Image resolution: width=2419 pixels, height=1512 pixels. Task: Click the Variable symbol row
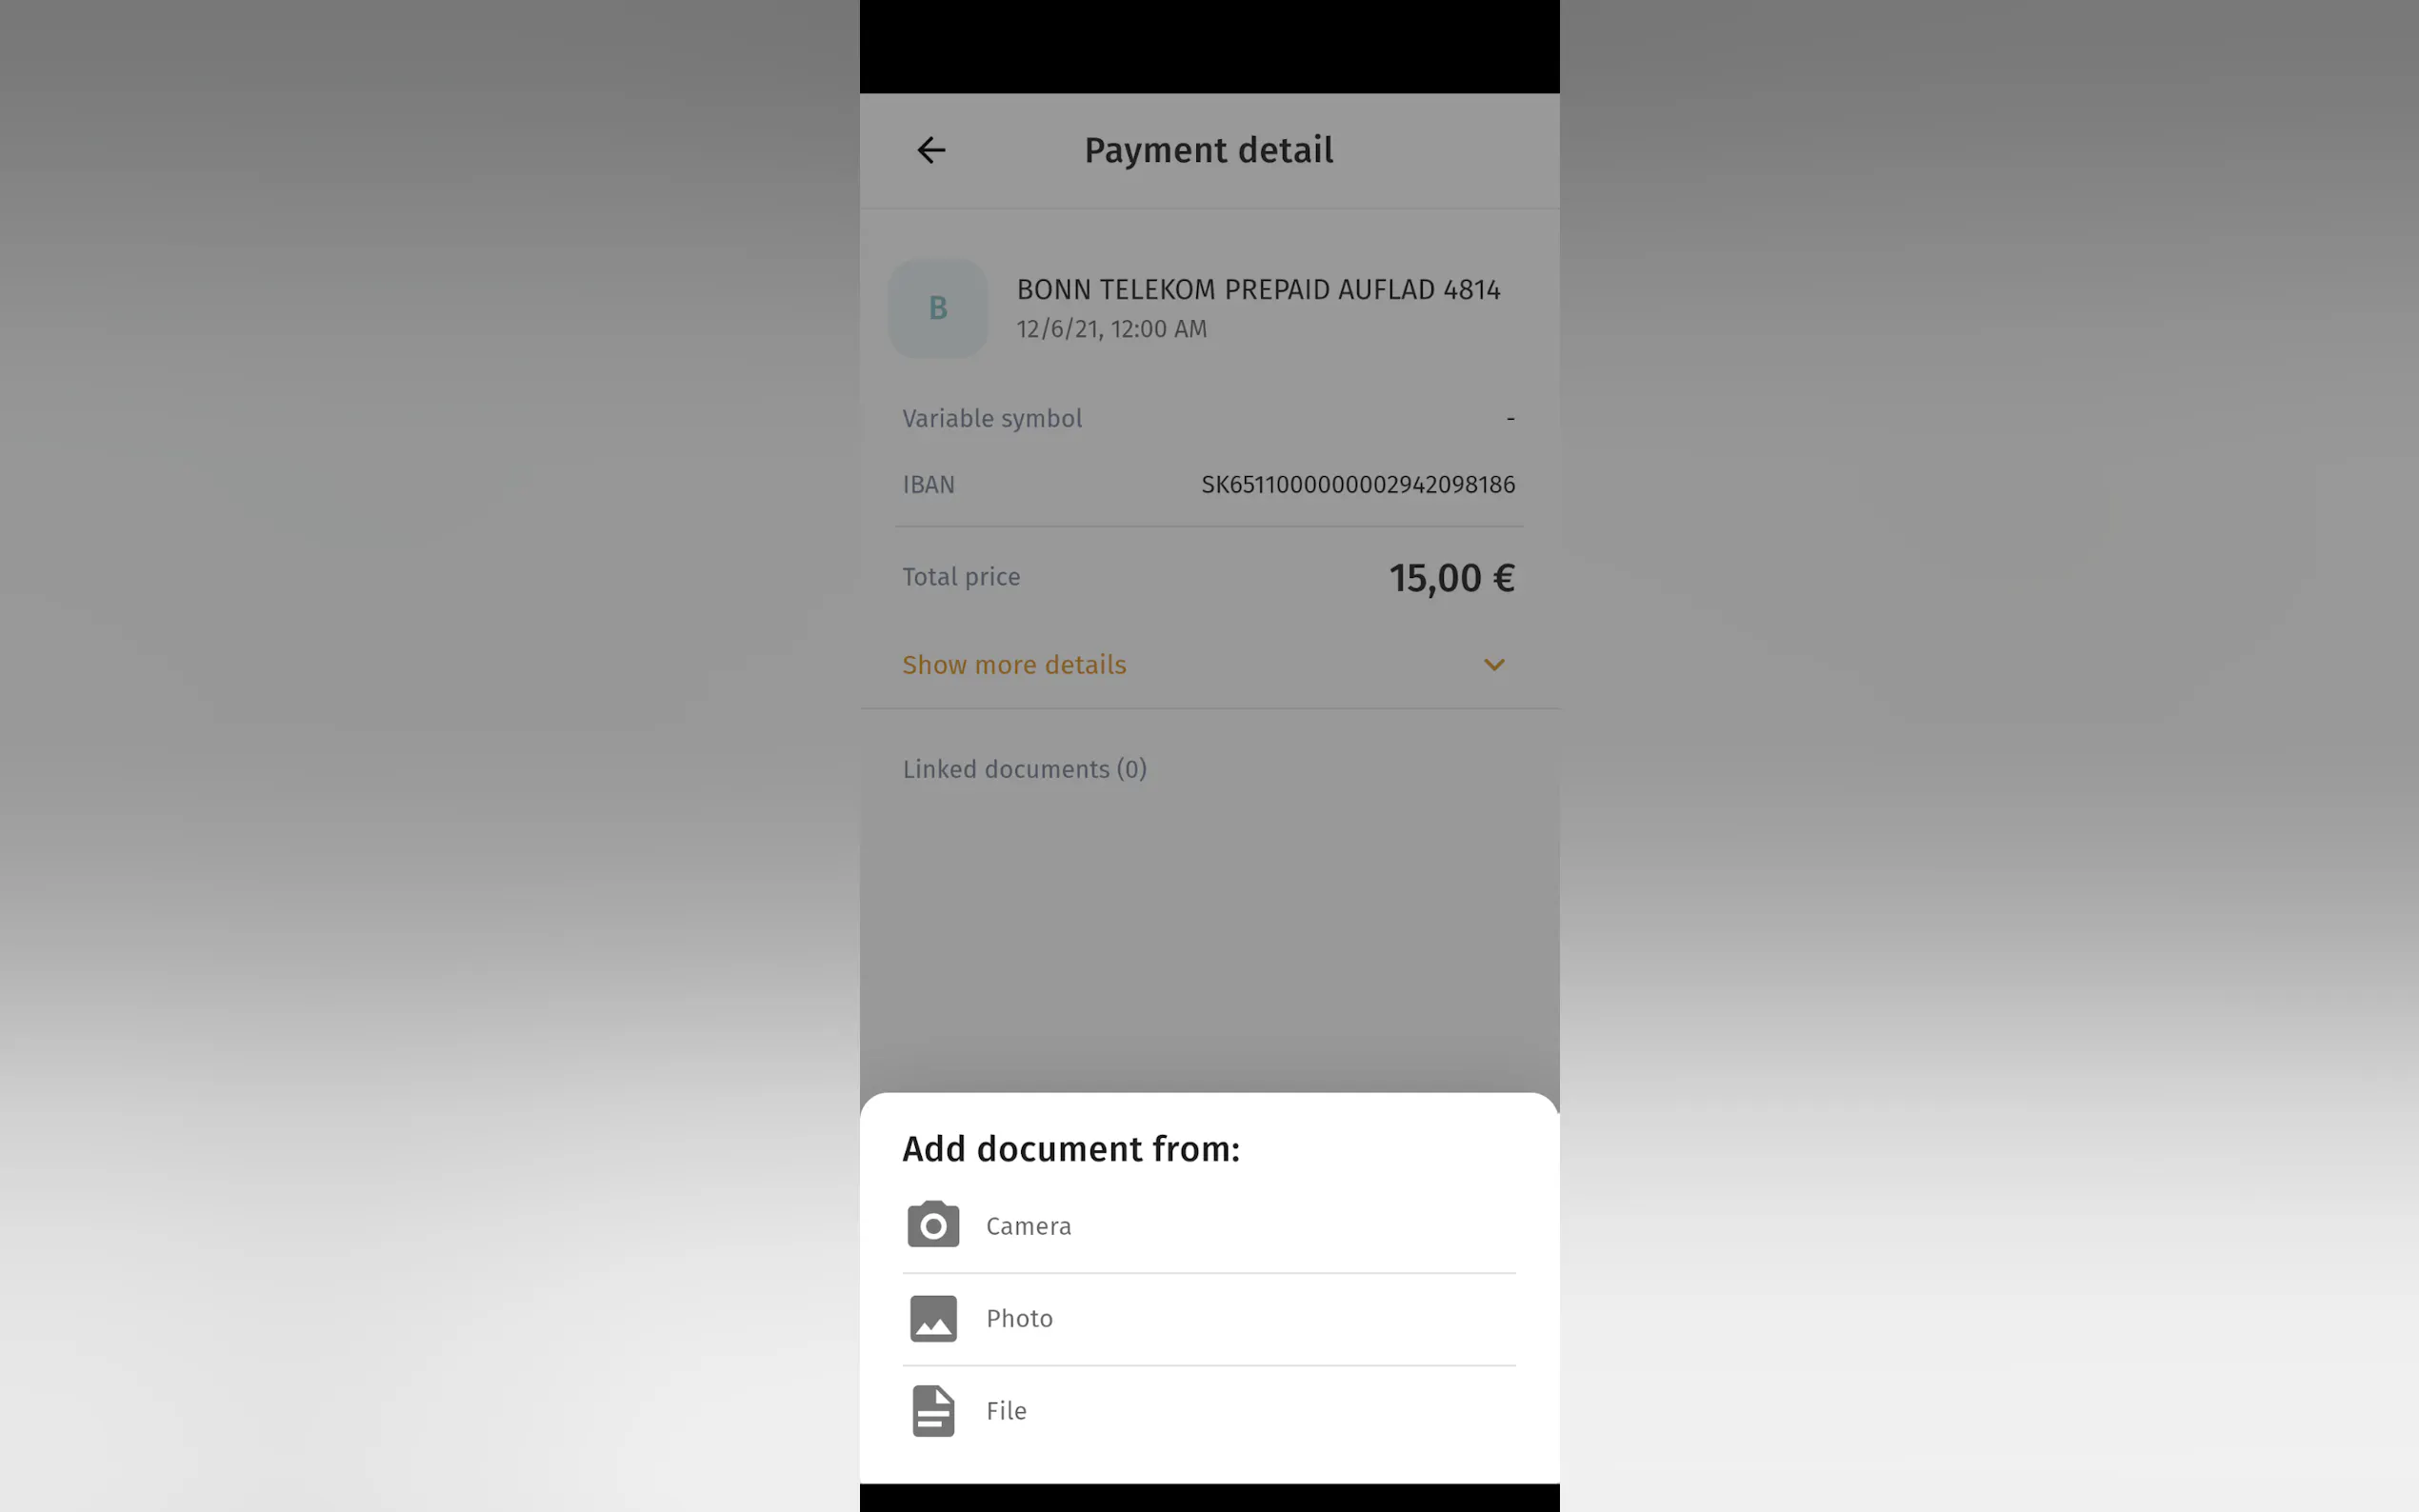pyautogui.click(x=1209, y=418)
